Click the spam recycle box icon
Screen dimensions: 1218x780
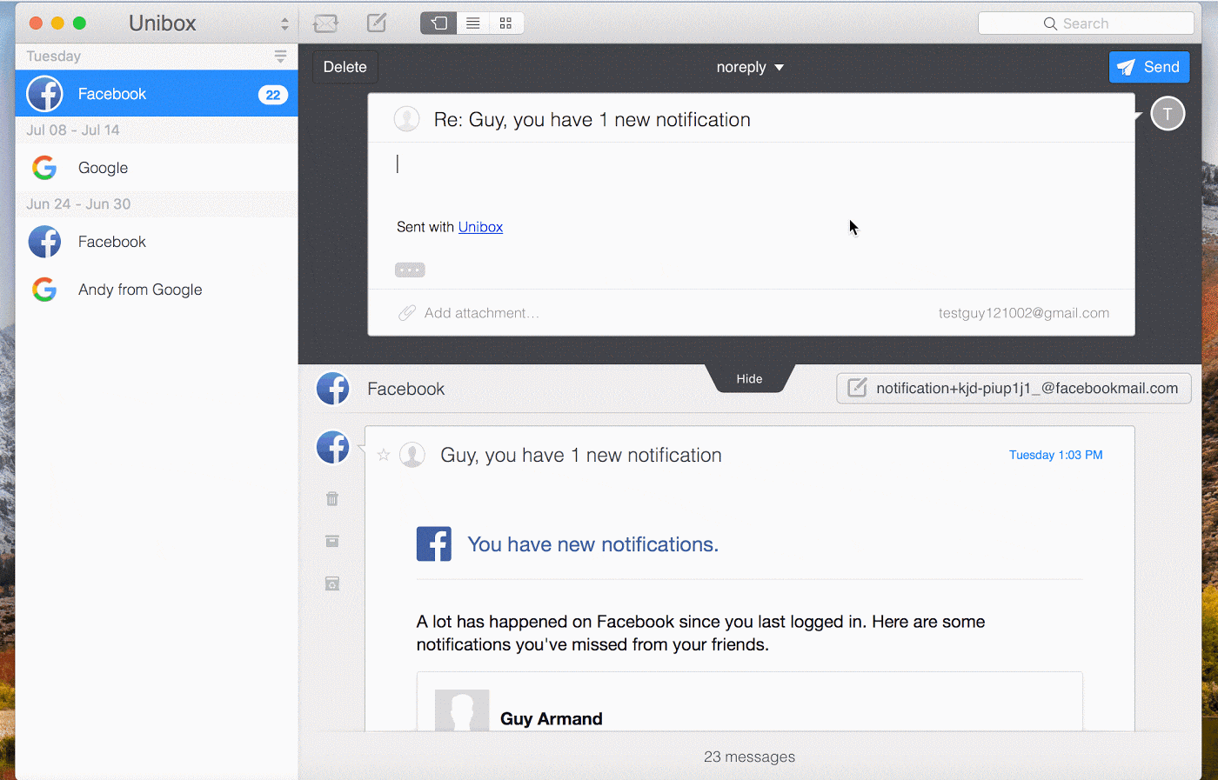pos(332,583)
